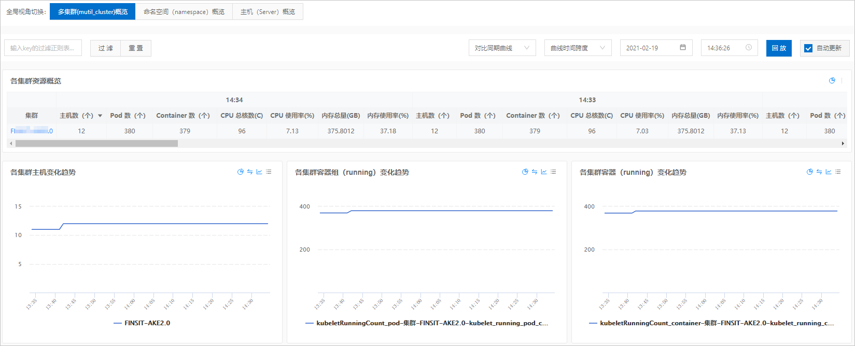Click the 重置 button

click(x=136, y=48)
